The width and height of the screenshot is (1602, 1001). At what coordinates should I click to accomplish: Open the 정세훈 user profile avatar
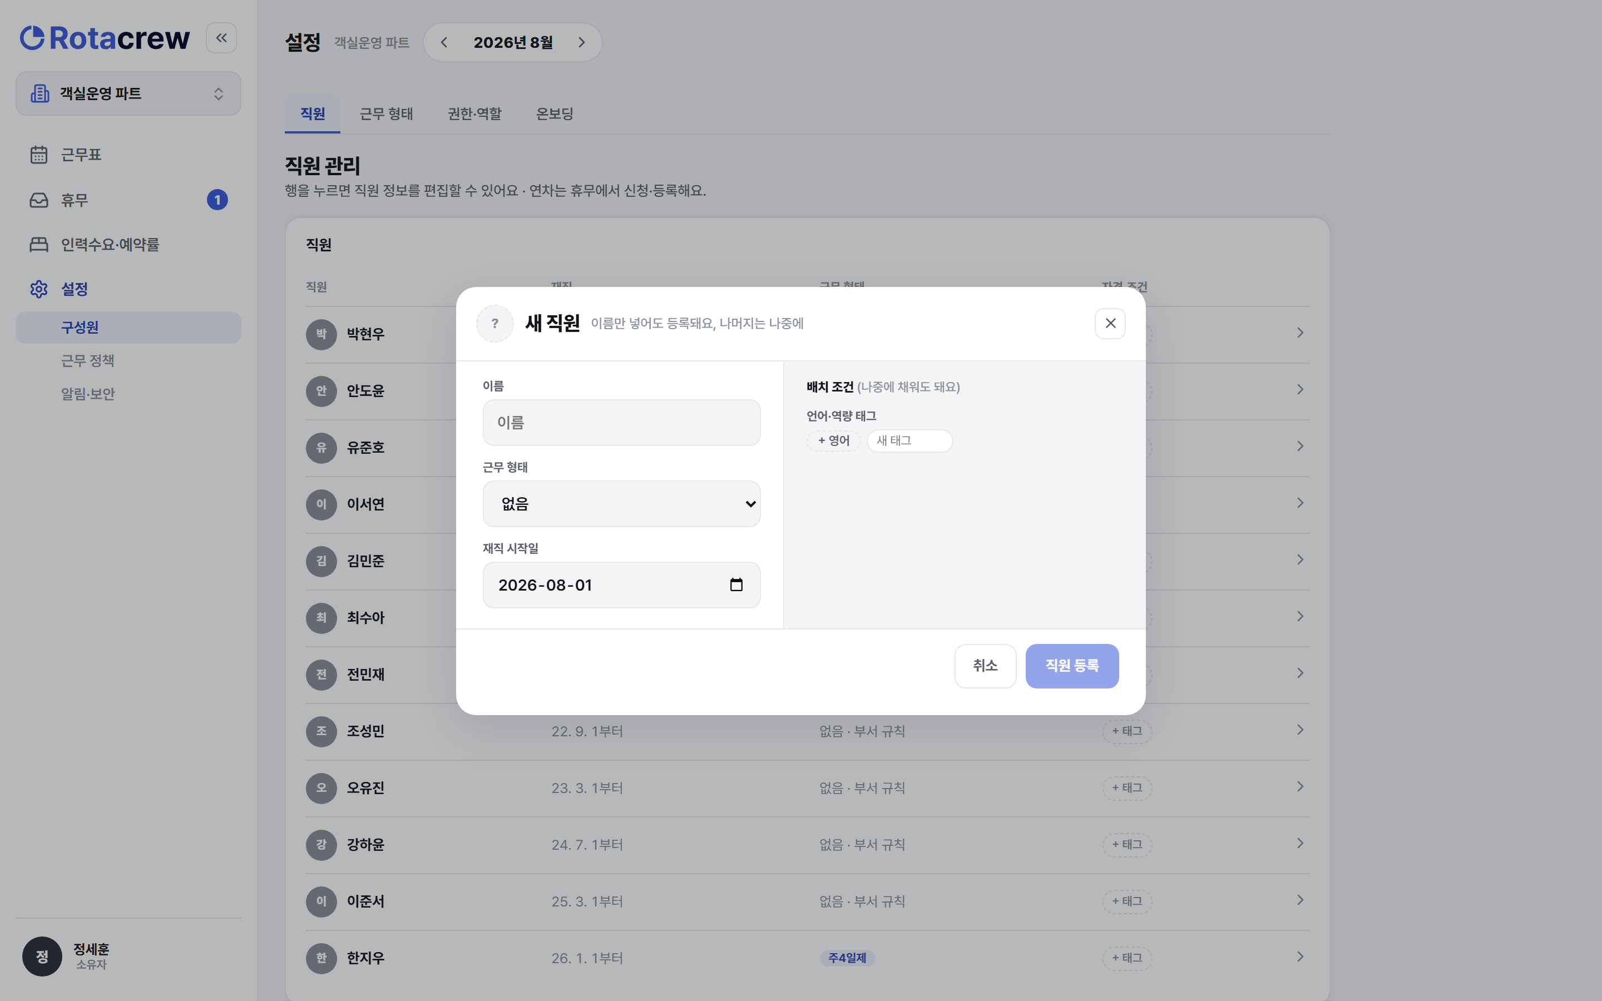42,957
